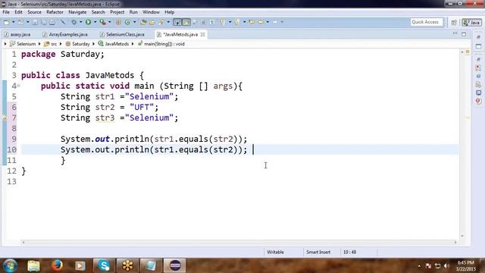Maximize the editor area

click(464, 34)
